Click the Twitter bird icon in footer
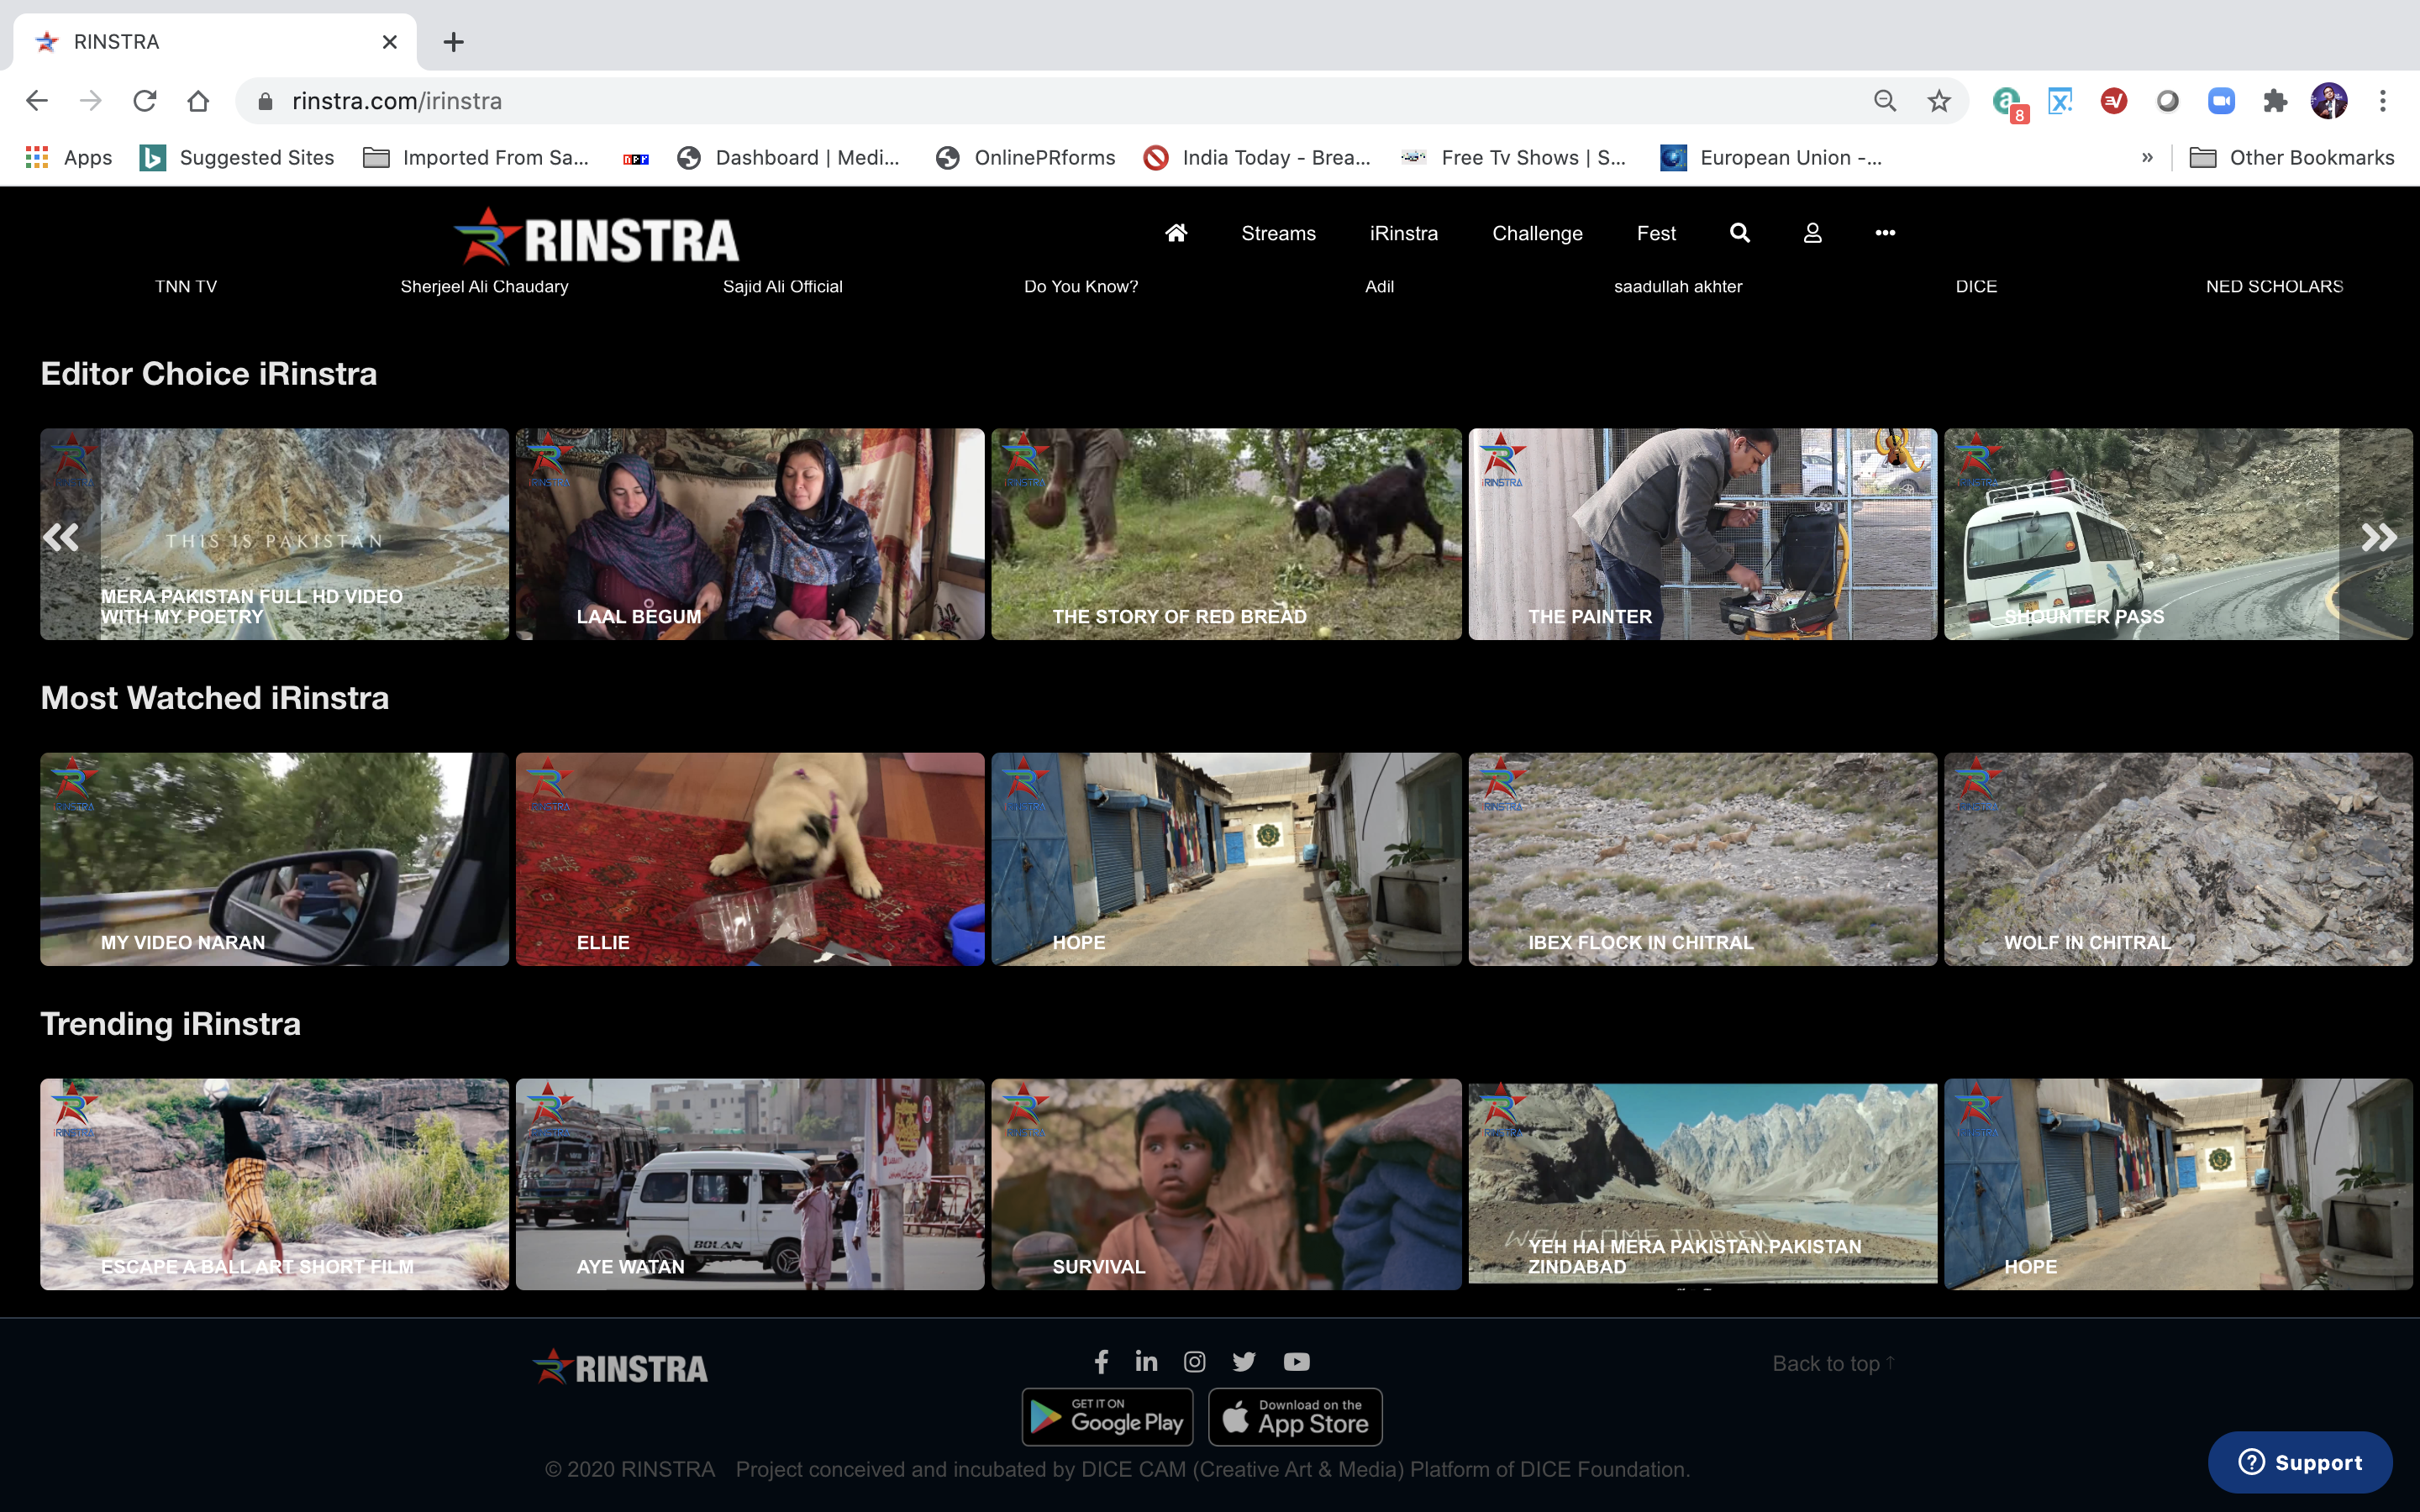This screenshot has width=2420, height=1512. tap(1244, 1361)
